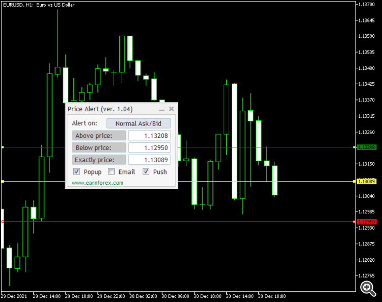This screenshot has width=382, height=302.
Task: Minimize the Price Alert panel
Action: [162, 110]
